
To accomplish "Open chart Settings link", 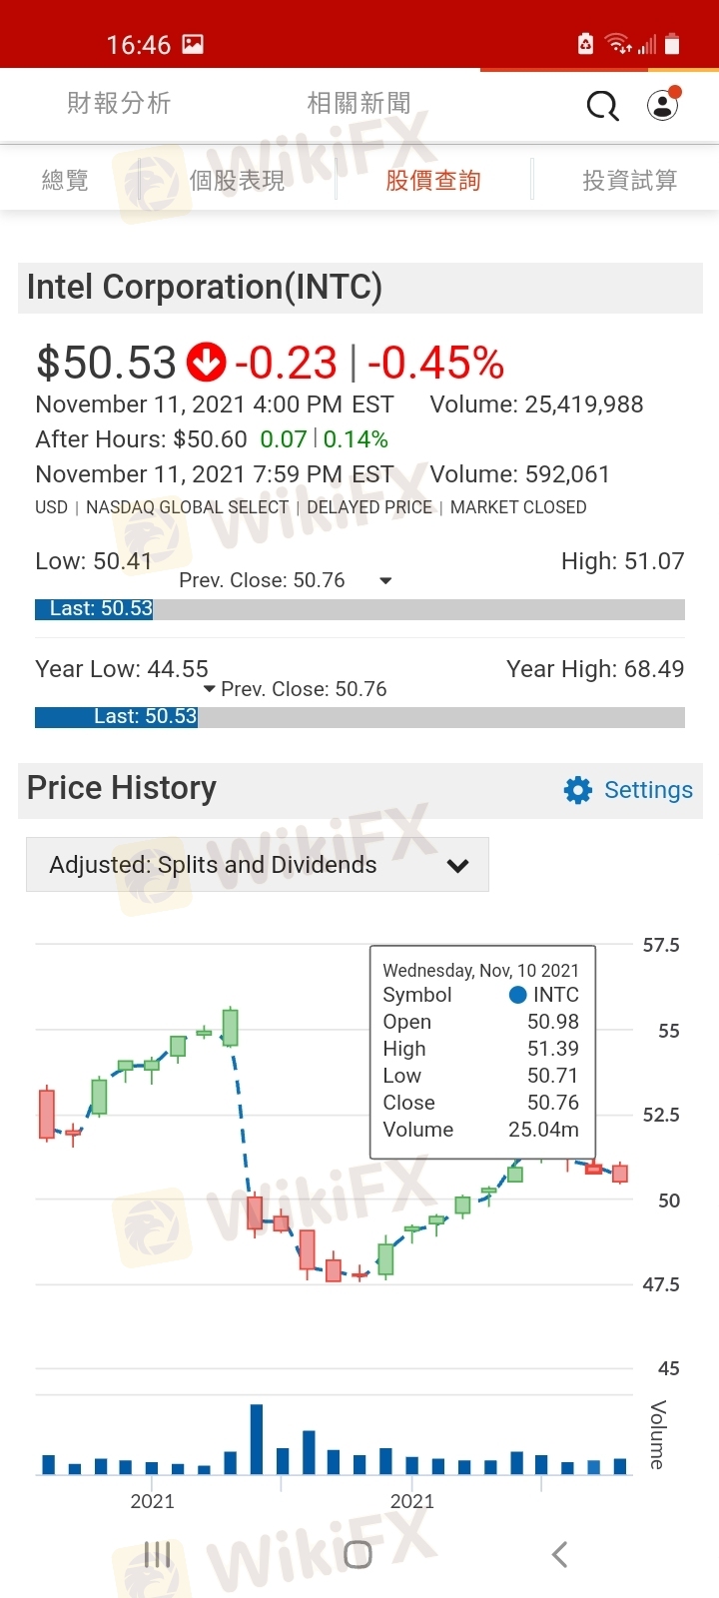I will pos(648,790).
